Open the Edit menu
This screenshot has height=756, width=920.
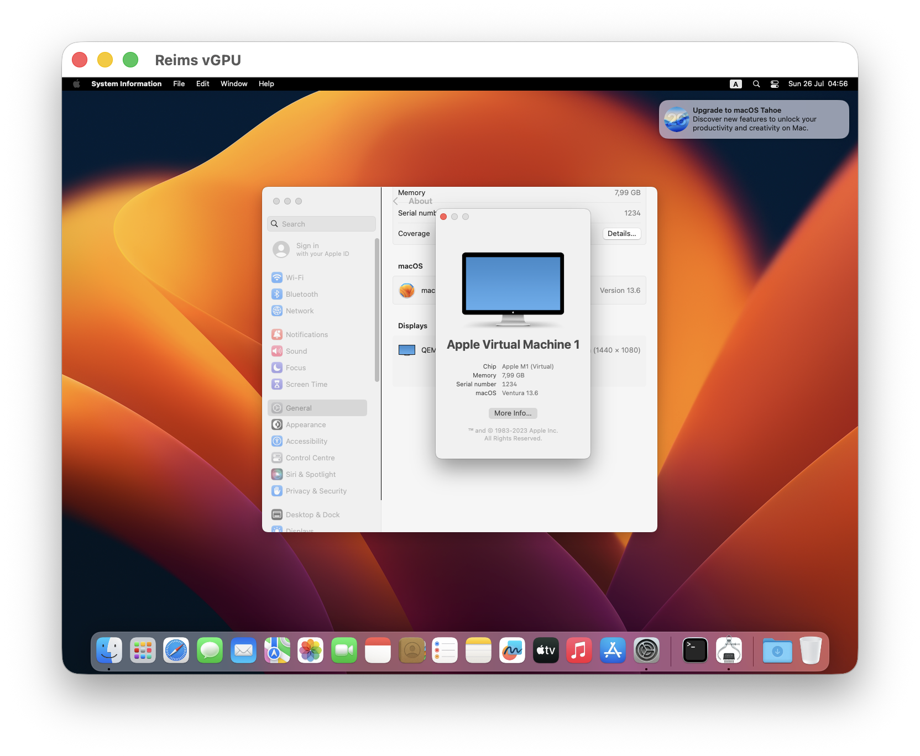click(203, 83)
